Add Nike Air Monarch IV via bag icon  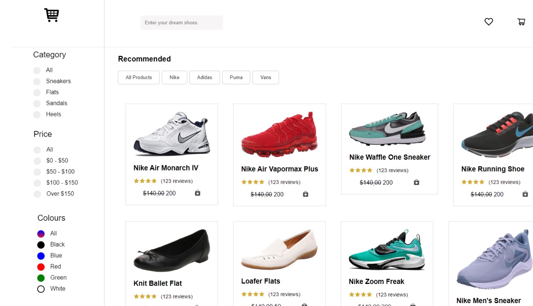[x=197, y=193]
